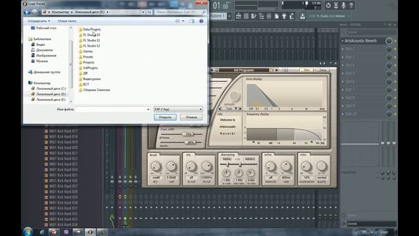419x236 pixels.
Task: Toggle the Slot 7 enable LED
Action: coord(395,90)
